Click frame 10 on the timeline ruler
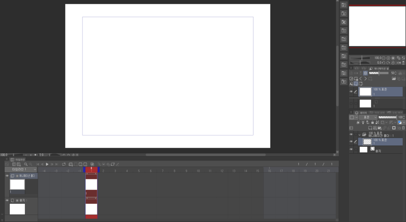Screen dimensions: 406x222 pos(198,171)
